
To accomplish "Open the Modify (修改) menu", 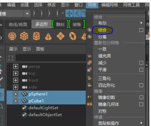I will coord(52,5).
